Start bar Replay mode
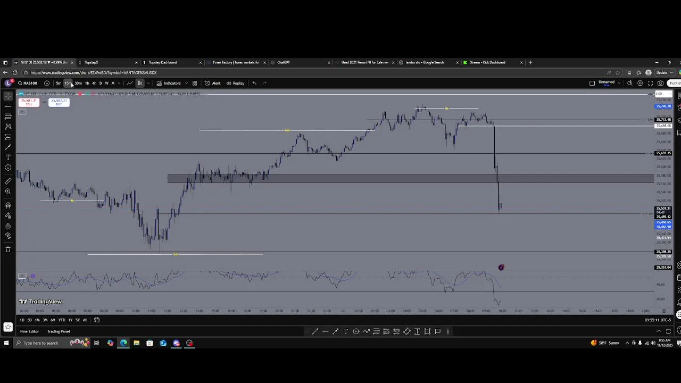This screenshot has width=681, height=383. [x=235, y=83]
